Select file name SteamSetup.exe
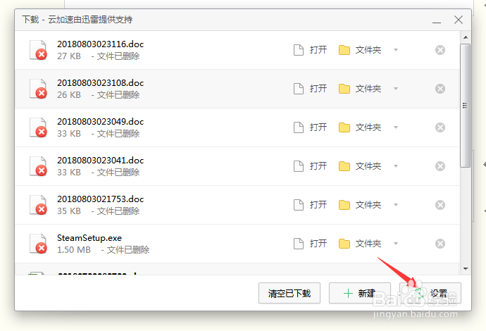 click(x=89, y=238)
